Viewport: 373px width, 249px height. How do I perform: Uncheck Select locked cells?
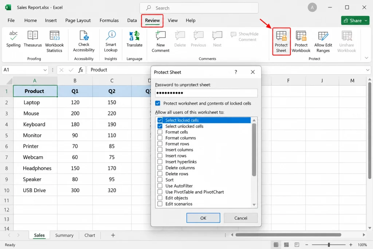pyautogui.click(x=160, y=120)
